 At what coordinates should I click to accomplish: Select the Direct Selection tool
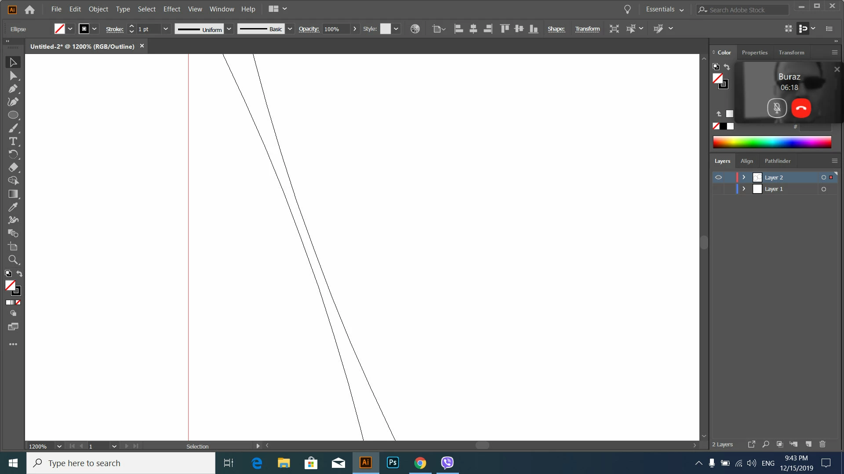[13, 75]
